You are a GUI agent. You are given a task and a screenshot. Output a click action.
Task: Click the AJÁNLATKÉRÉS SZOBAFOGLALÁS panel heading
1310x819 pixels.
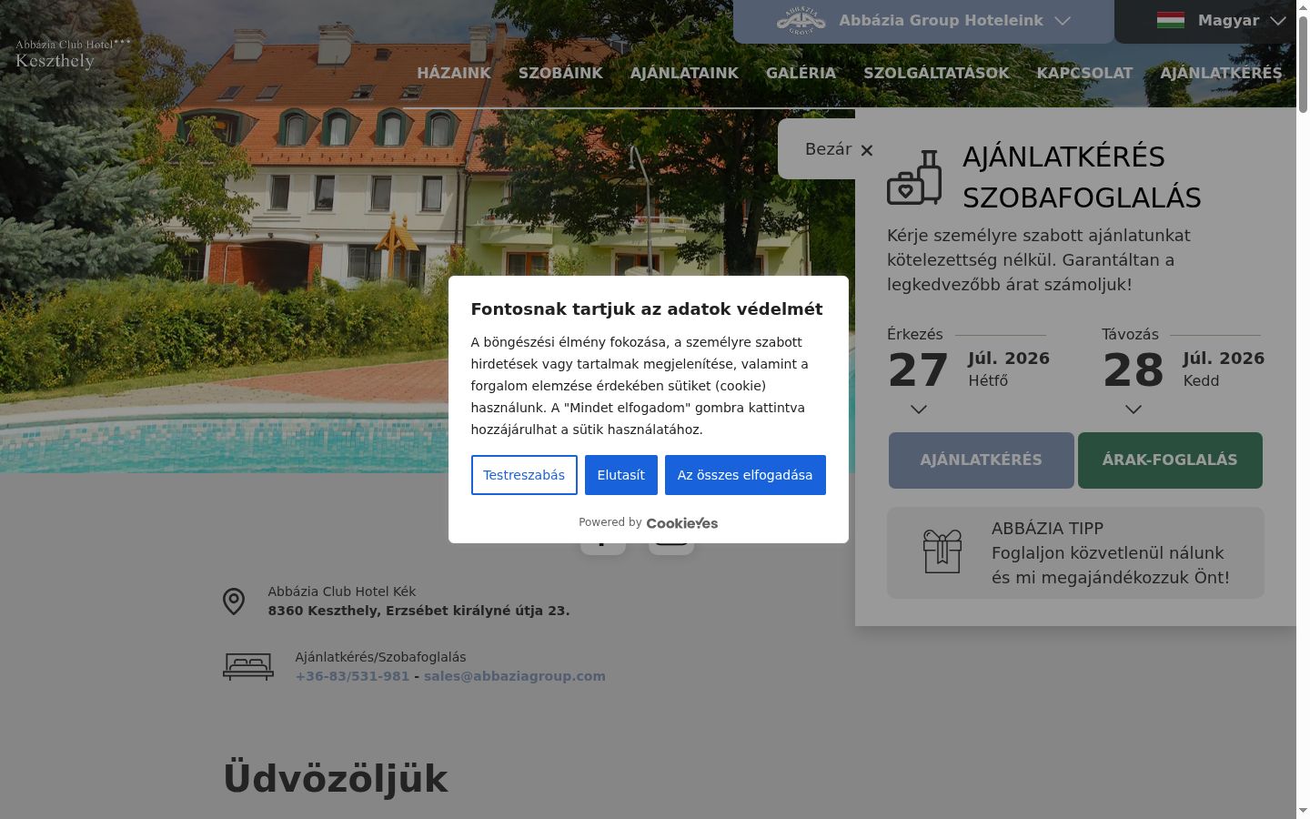coord(1082,177)
